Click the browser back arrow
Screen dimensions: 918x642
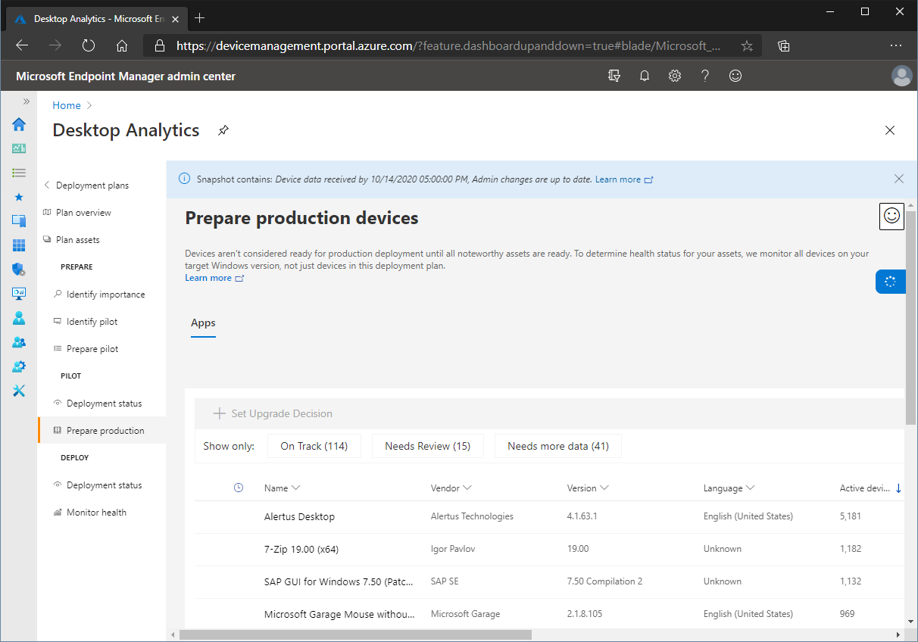coord(22,45)
